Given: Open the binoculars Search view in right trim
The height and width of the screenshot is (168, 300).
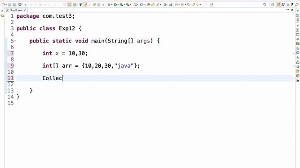Looking at the screenshot, I should [298, 39].
